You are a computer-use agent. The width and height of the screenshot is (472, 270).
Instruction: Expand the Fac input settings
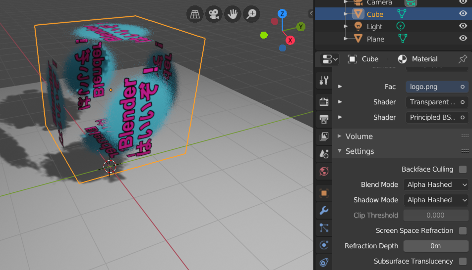(340, 87)
